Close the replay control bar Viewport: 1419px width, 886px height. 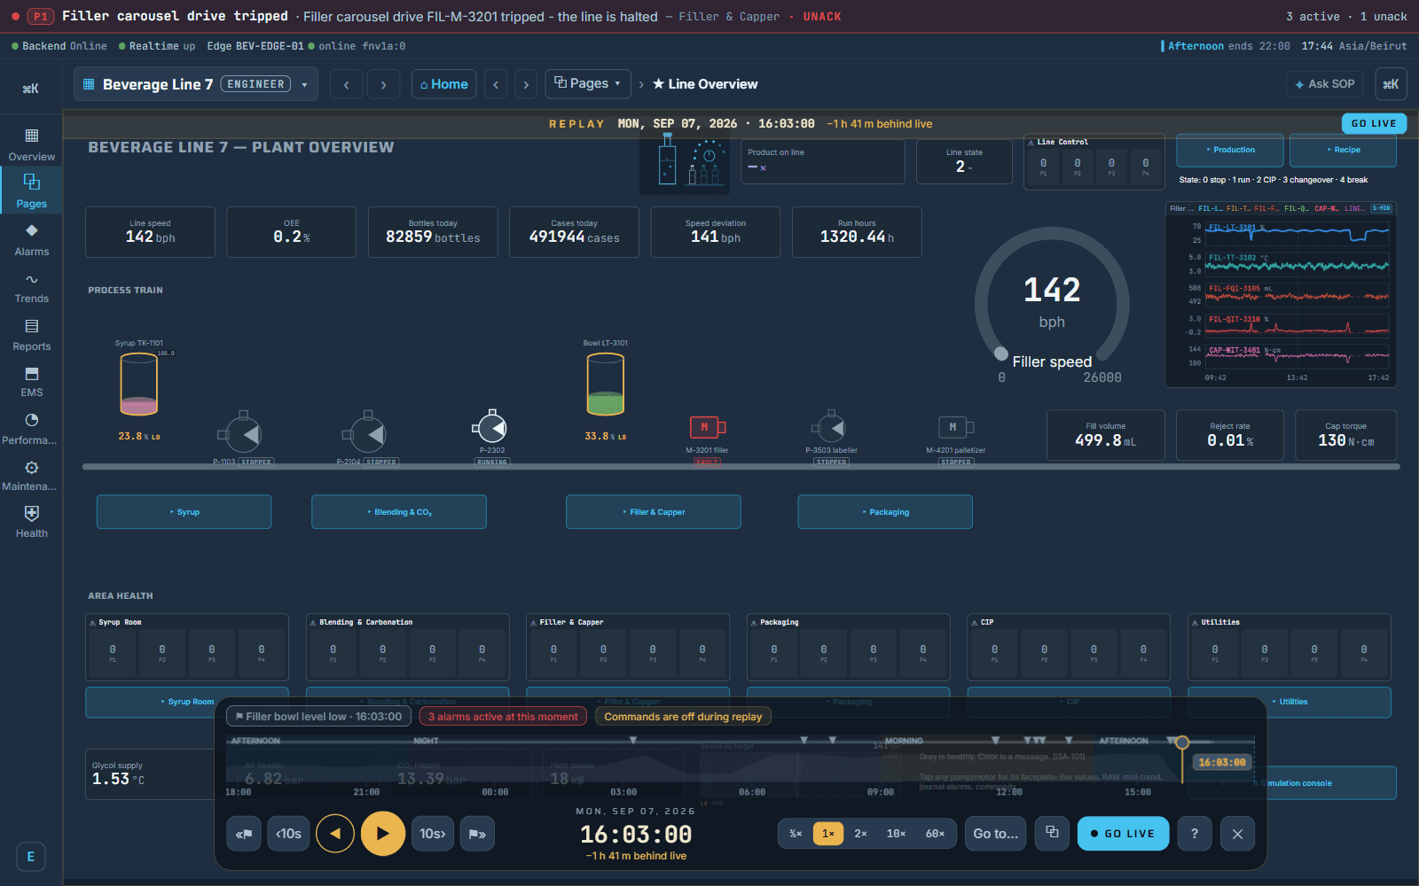[x=1237, y=834]
